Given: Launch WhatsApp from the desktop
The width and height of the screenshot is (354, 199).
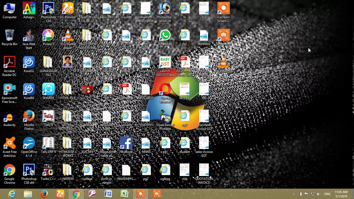Looking at the screenshot, I should coord(165,38).
